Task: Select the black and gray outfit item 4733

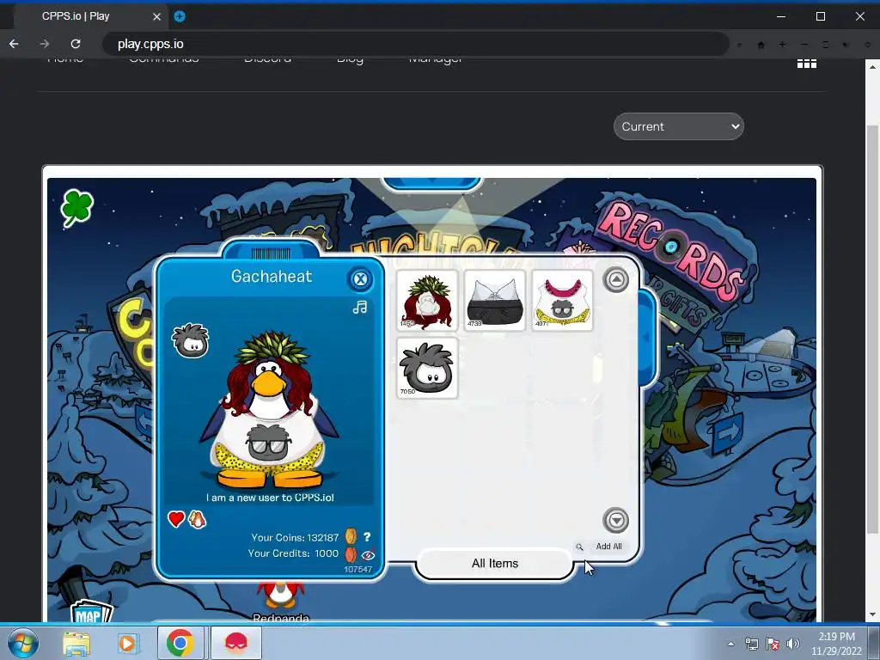Action: [x=494, y=302]
